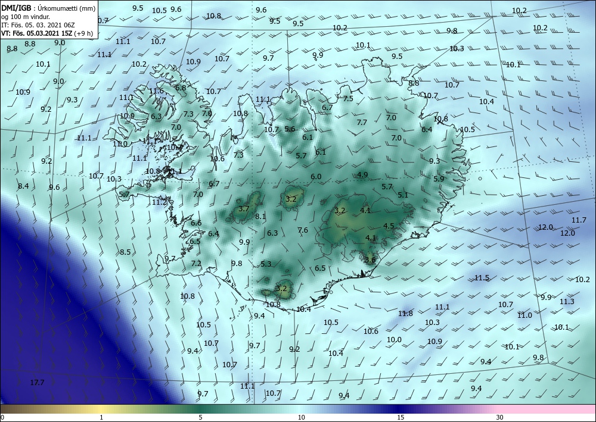Click the 3.6 value at the southeast glacier

coord(370,260)
